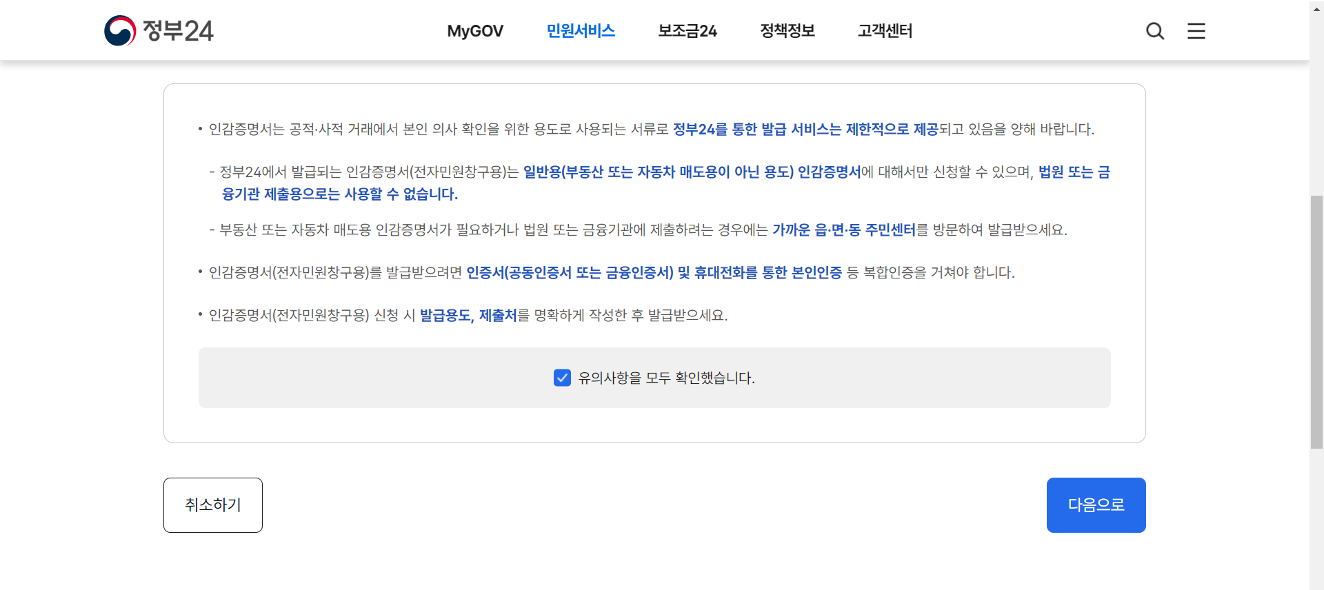Click the text "인증서(공동인증서 또는 금융인증서) 및 휴대전화를 통한 본인인증"
The width and height of the screenshot is (1324, 590).
click(x=654, y=272)
